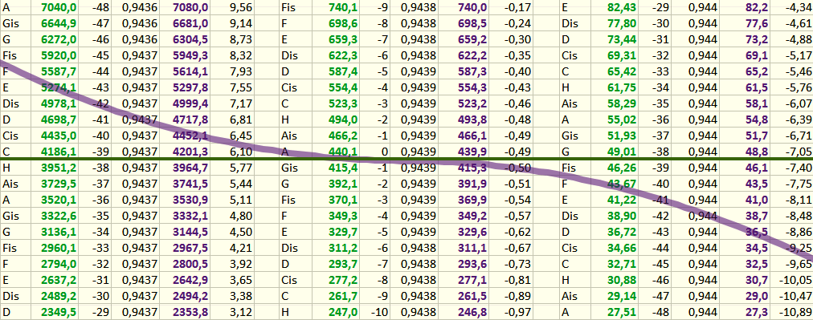Select the purple value 261,5

472,297
